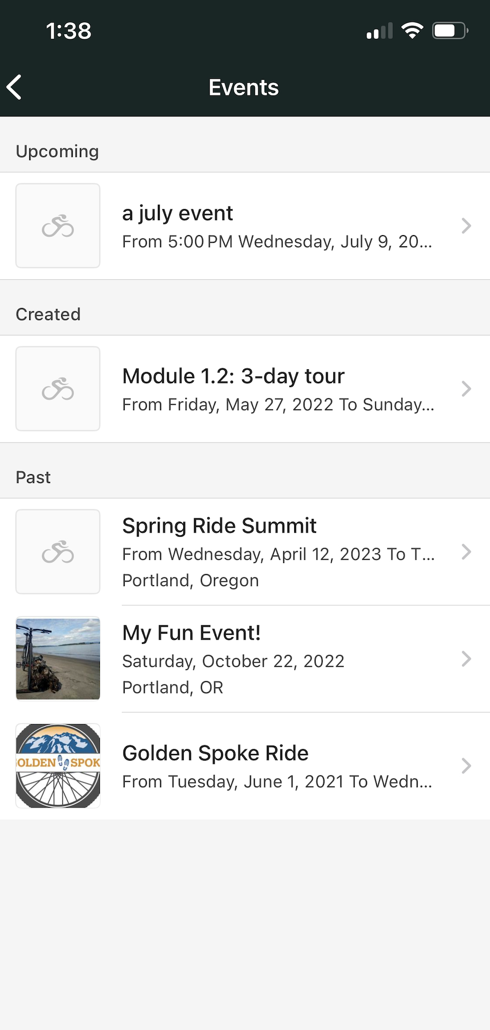Tap the battery status icon
The height and width of the screenshot is (1030, 490).
point(450,30)
